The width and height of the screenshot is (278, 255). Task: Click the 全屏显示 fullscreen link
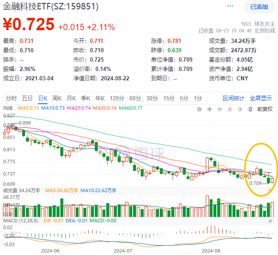pos(261,98)
